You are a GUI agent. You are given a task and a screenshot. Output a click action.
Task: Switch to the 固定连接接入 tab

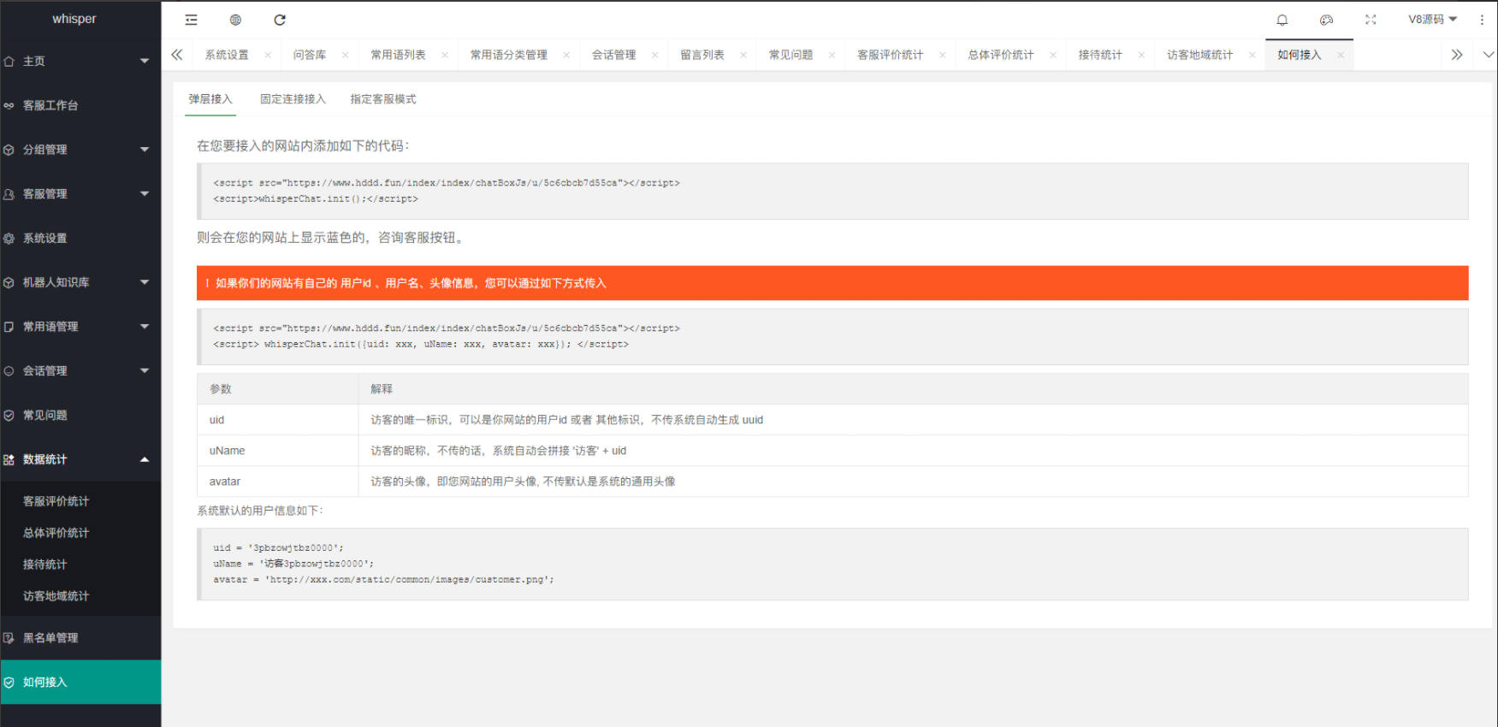click(x=293, y=99)
